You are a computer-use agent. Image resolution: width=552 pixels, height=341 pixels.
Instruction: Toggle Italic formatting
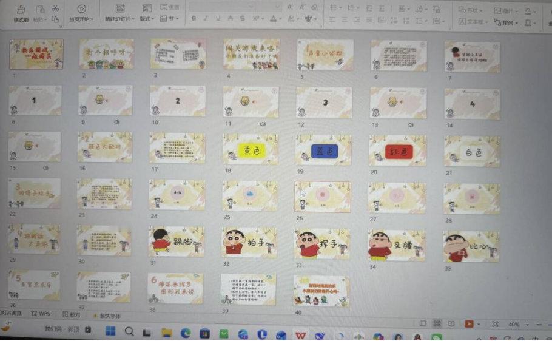pyautogui.click(x=206, y=18)
